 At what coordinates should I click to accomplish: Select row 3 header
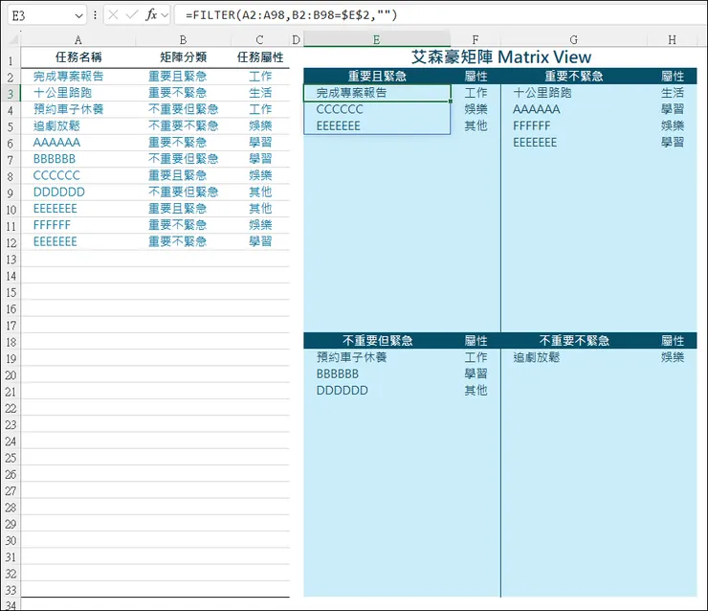coord(11,94)
